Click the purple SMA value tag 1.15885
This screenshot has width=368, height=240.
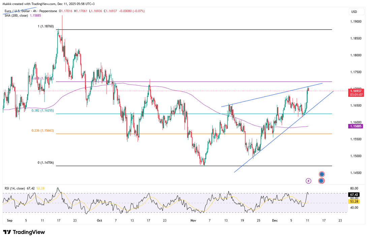[356, 126]
